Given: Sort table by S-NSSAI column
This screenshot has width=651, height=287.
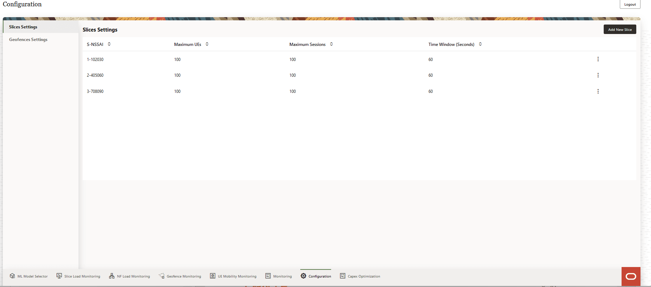Looking at the screenshot, I should [x=109, y=44].
